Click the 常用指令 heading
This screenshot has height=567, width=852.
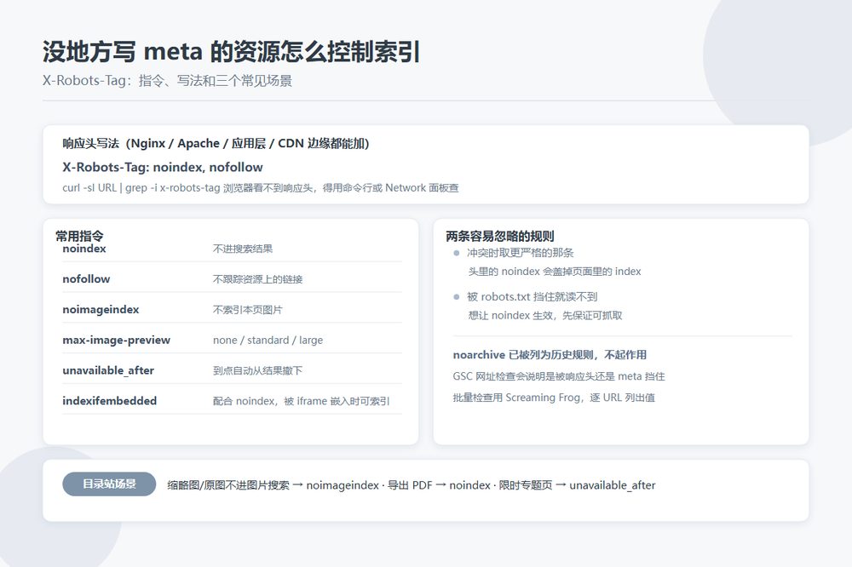click(79, 236)
